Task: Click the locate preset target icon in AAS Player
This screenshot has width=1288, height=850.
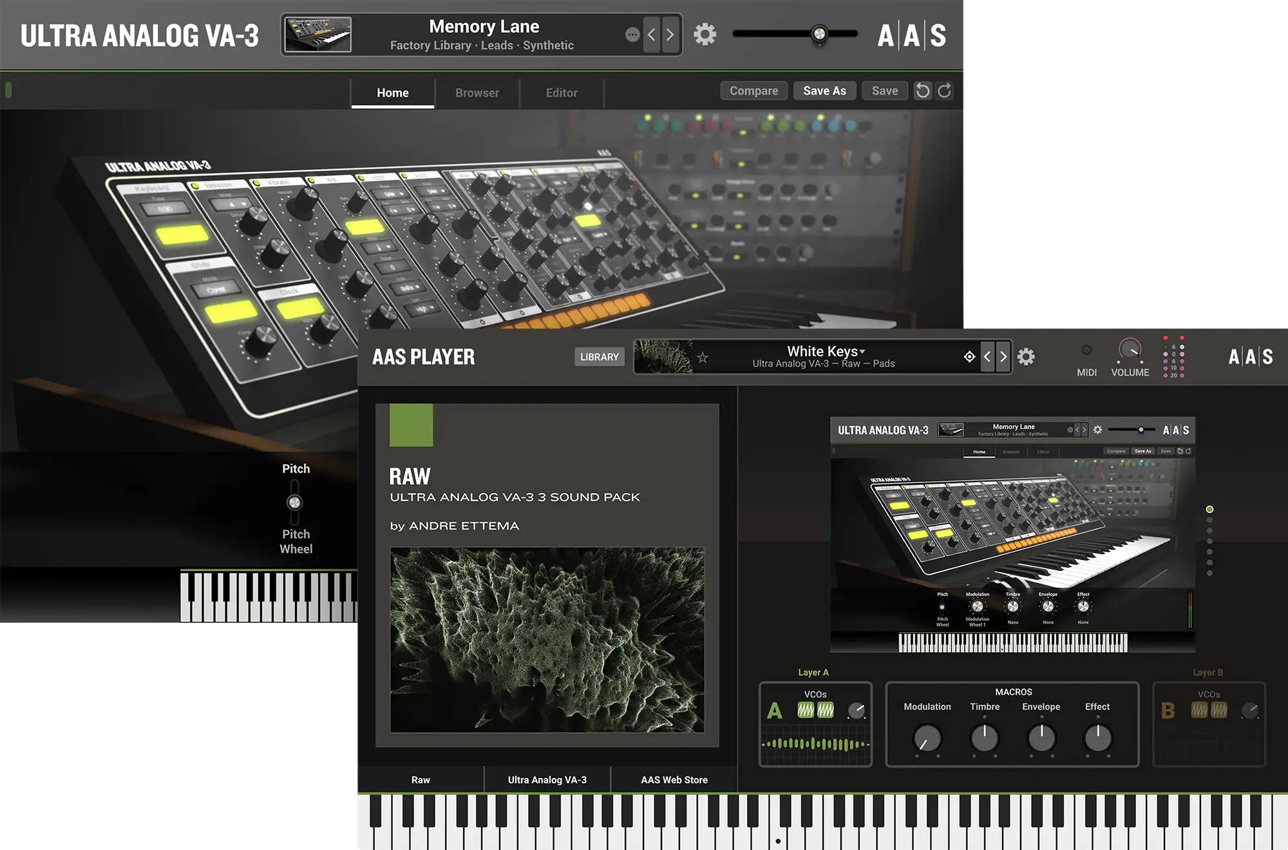Action: (x=969, y=357)
